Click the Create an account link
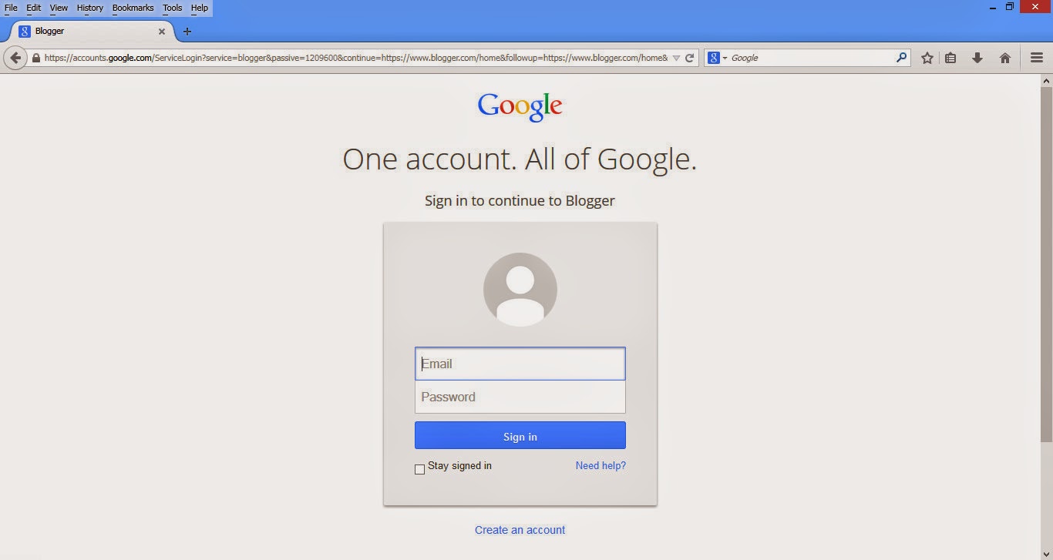Viewport: 1053px width, 560px height. (x=520, y=530)
